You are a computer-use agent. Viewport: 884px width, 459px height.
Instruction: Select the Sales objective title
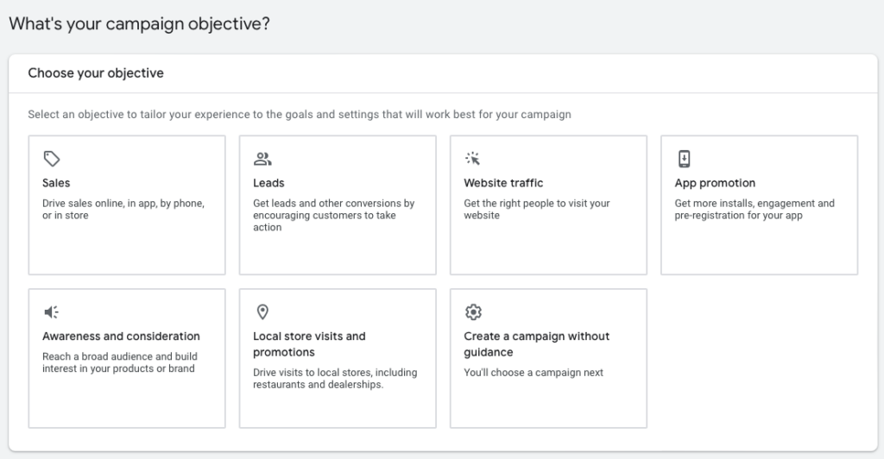(x=56, y=183)
